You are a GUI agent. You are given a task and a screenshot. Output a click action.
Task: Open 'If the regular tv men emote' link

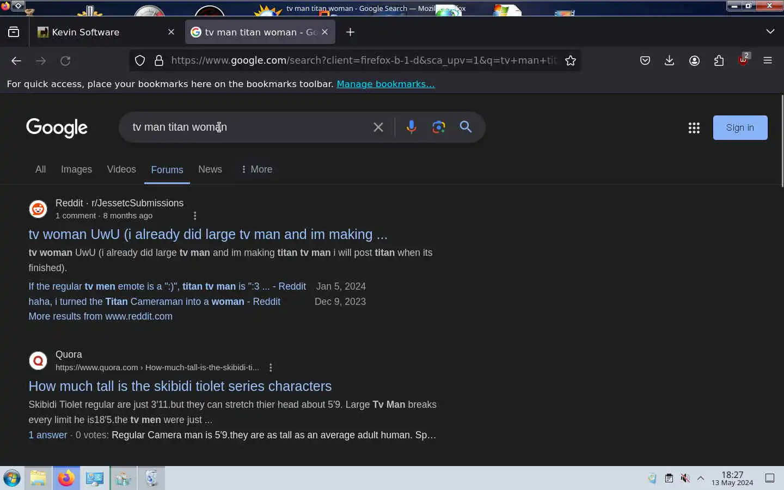click(167, 286)
